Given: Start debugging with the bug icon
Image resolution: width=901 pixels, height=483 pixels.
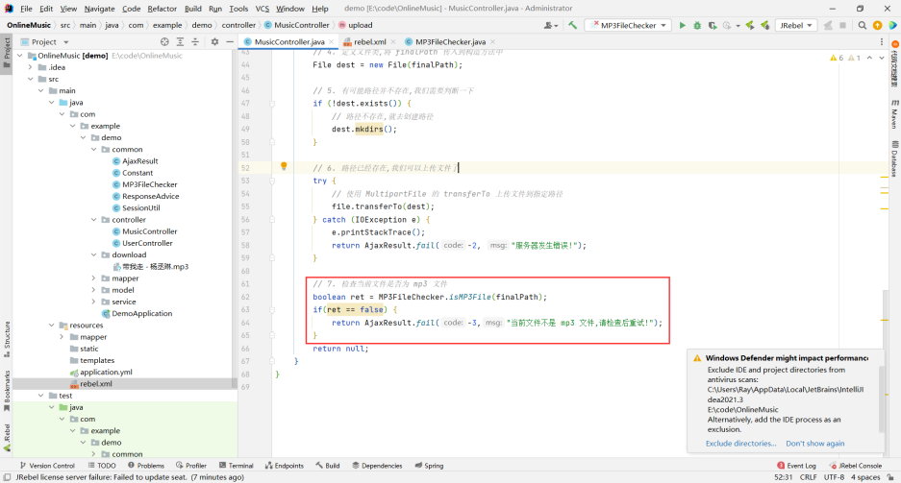Looking at the screenshot, I should click(697, 25).
